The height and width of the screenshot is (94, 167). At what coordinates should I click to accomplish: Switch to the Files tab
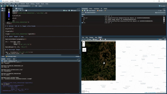coord(83,38)
